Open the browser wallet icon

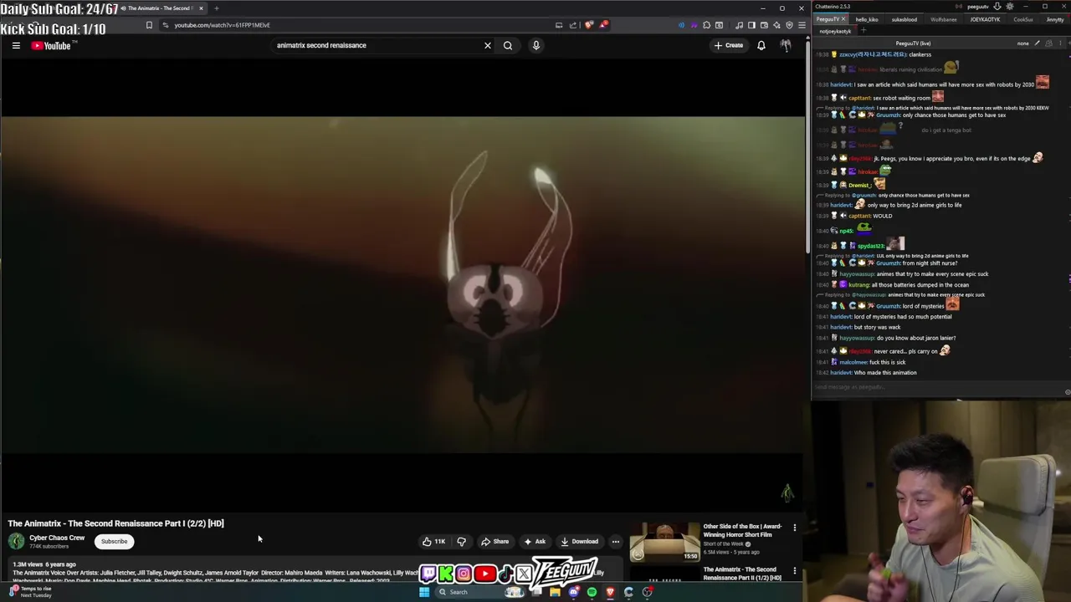(764, 25)
